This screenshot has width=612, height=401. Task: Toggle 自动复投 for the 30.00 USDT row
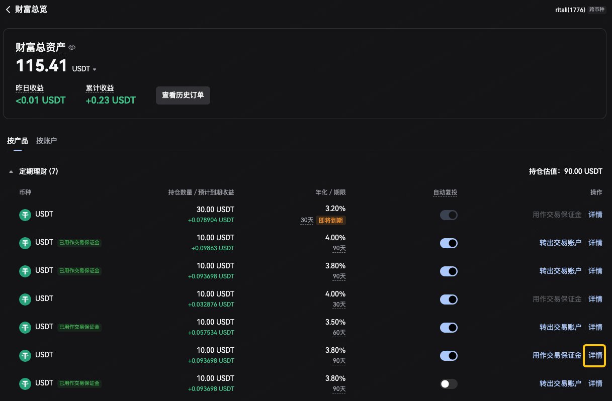[x=449, y=215]
